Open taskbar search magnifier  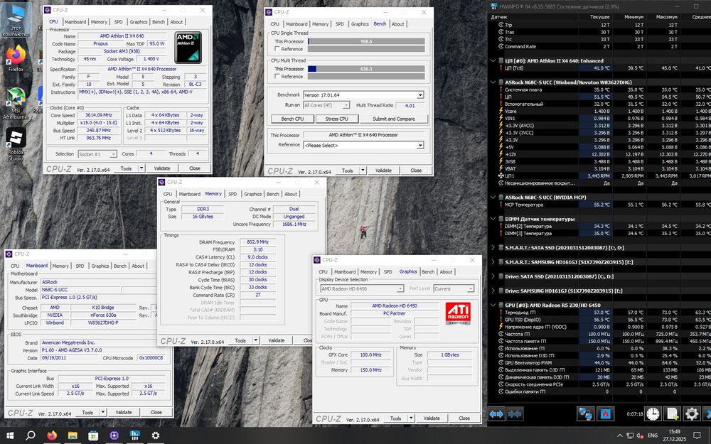point(31,435)
